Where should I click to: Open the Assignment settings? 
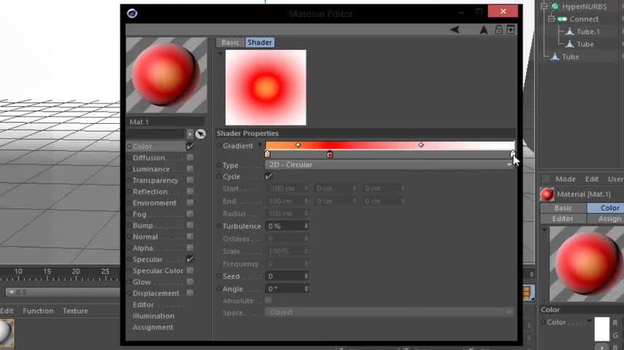pos(153,327)
